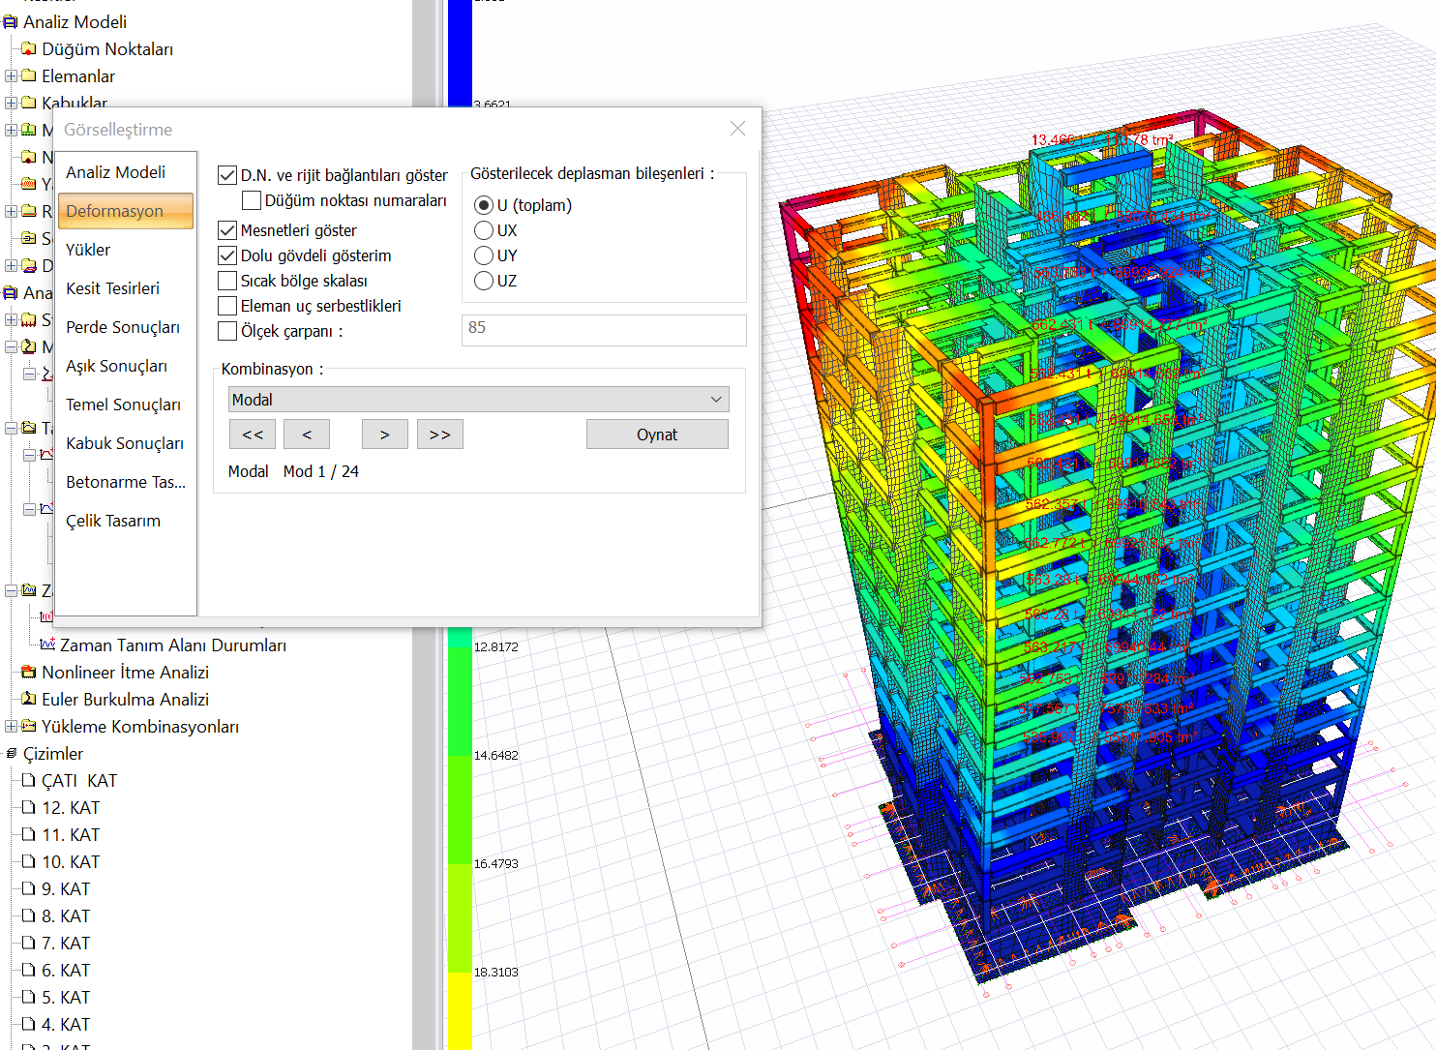Switch to the Kabuk Sonuçları tab
The height and width of the screenshot is (1050, 1436).
[x=126, y=443]
